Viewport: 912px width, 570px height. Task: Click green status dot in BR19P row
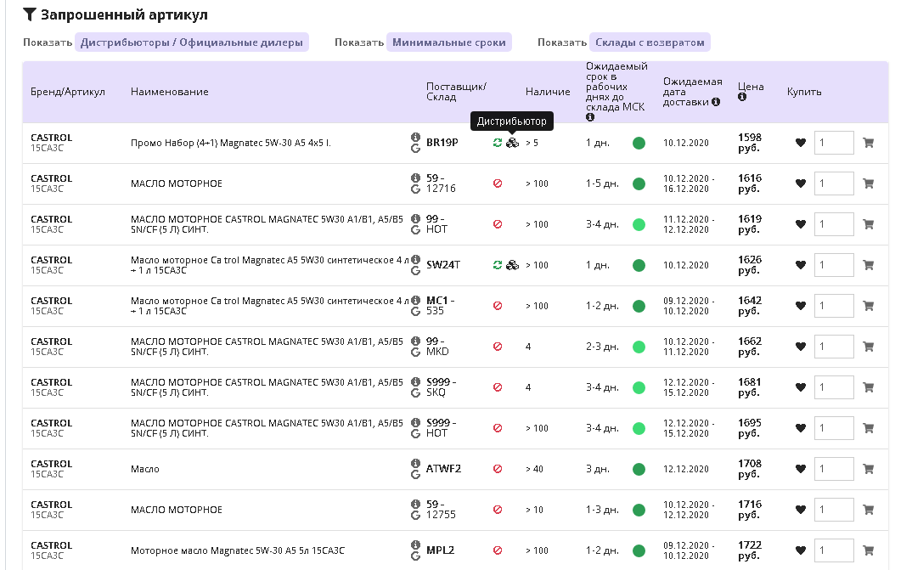tap(639, 143)
